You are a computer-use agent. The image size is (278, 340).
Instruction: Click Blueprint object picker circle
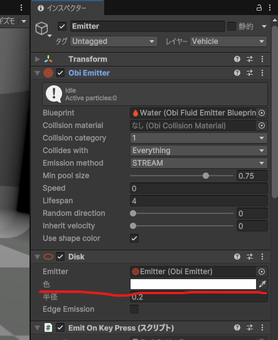[262, 113]
